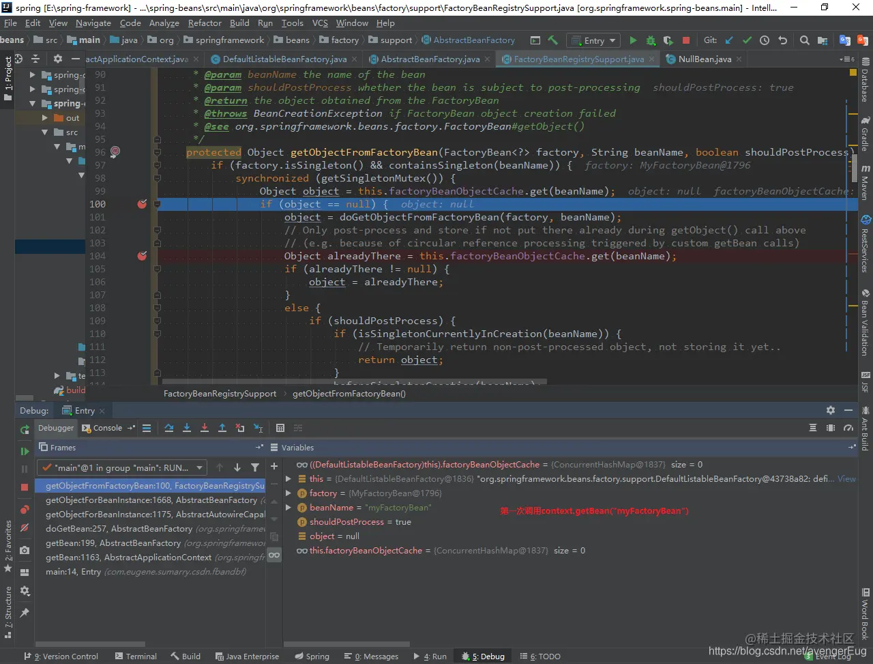Build project with the hammer icon
This screenshot has height=664, width=873.
tap(553, 40)
